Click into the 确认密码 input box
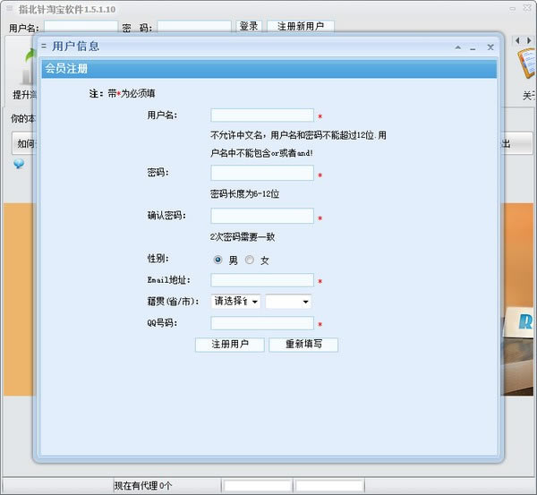Screen dimensions: 537x495 click(x=262, y=216)
